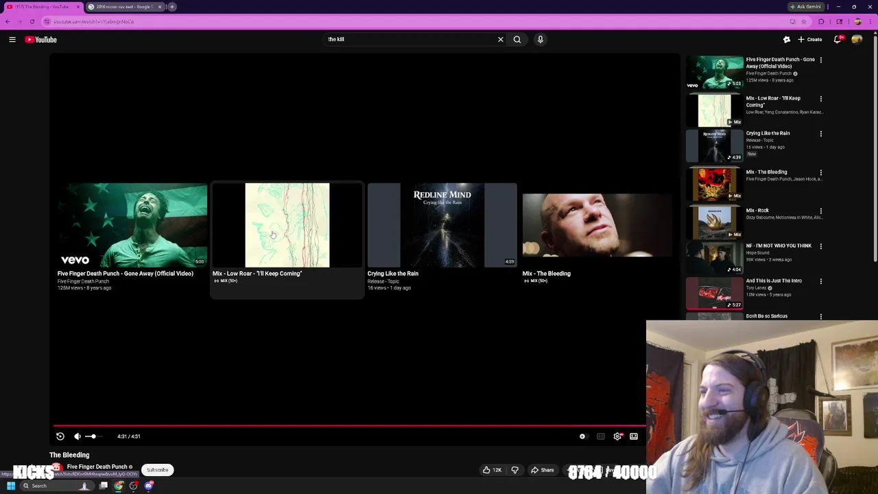Viewport: 878px width, 494px height.
Task: Open options for sidebar Low Roar mix
Action: pyautogui.click(x=821, y=99)
